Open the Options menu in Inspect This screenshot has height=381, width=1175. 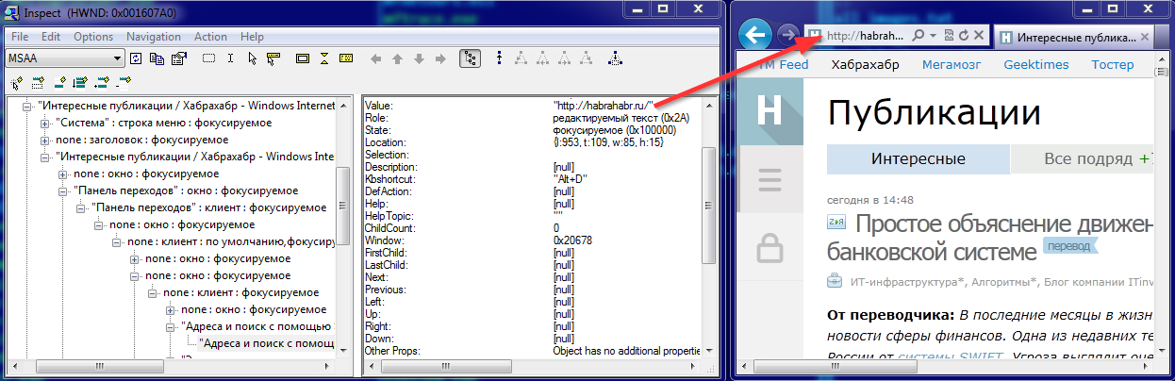pyautogui.click(x=93, y=37)
